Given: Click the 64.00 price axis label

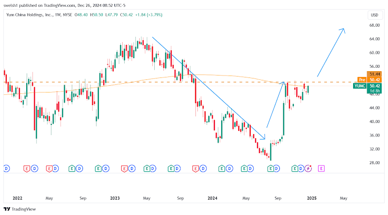Looking at the screenshot, I should [x=374, y=39].
